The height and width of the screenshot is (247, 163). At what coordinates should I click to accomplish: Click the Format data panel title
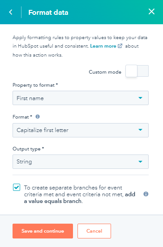(48, 12)
